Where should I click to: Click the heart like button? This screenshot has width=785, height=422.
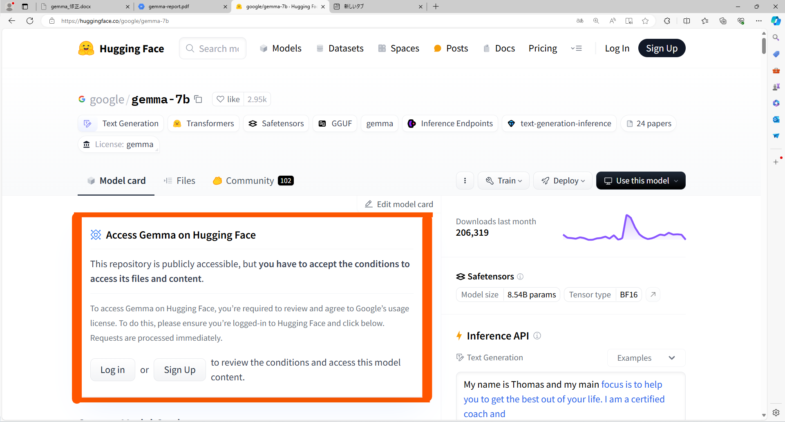(x=228, y=99)
